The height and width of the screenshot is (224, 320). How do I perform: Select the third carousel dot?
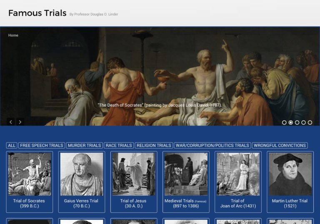click(x=297, y=122)
